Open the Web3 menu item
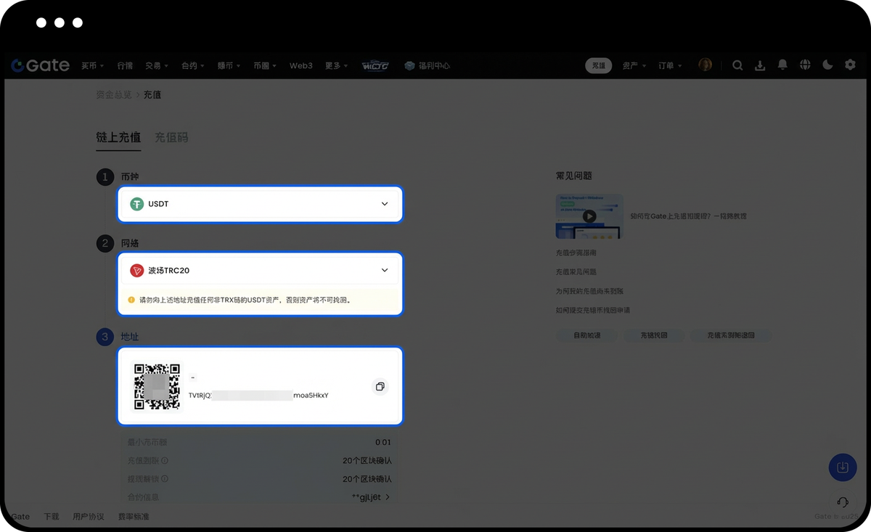 tap(301, 65)
